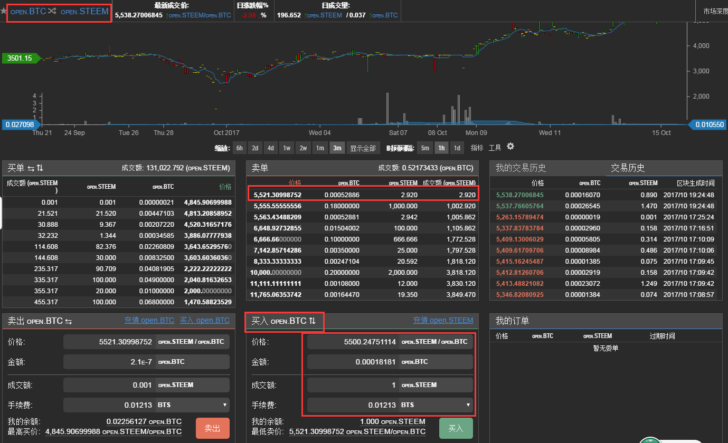Image resolution: width=728 pixels, height=443 pixels.
Task: Click swap icon beside 卖出 OPEN.BTC title
Action: coord(68,321)
